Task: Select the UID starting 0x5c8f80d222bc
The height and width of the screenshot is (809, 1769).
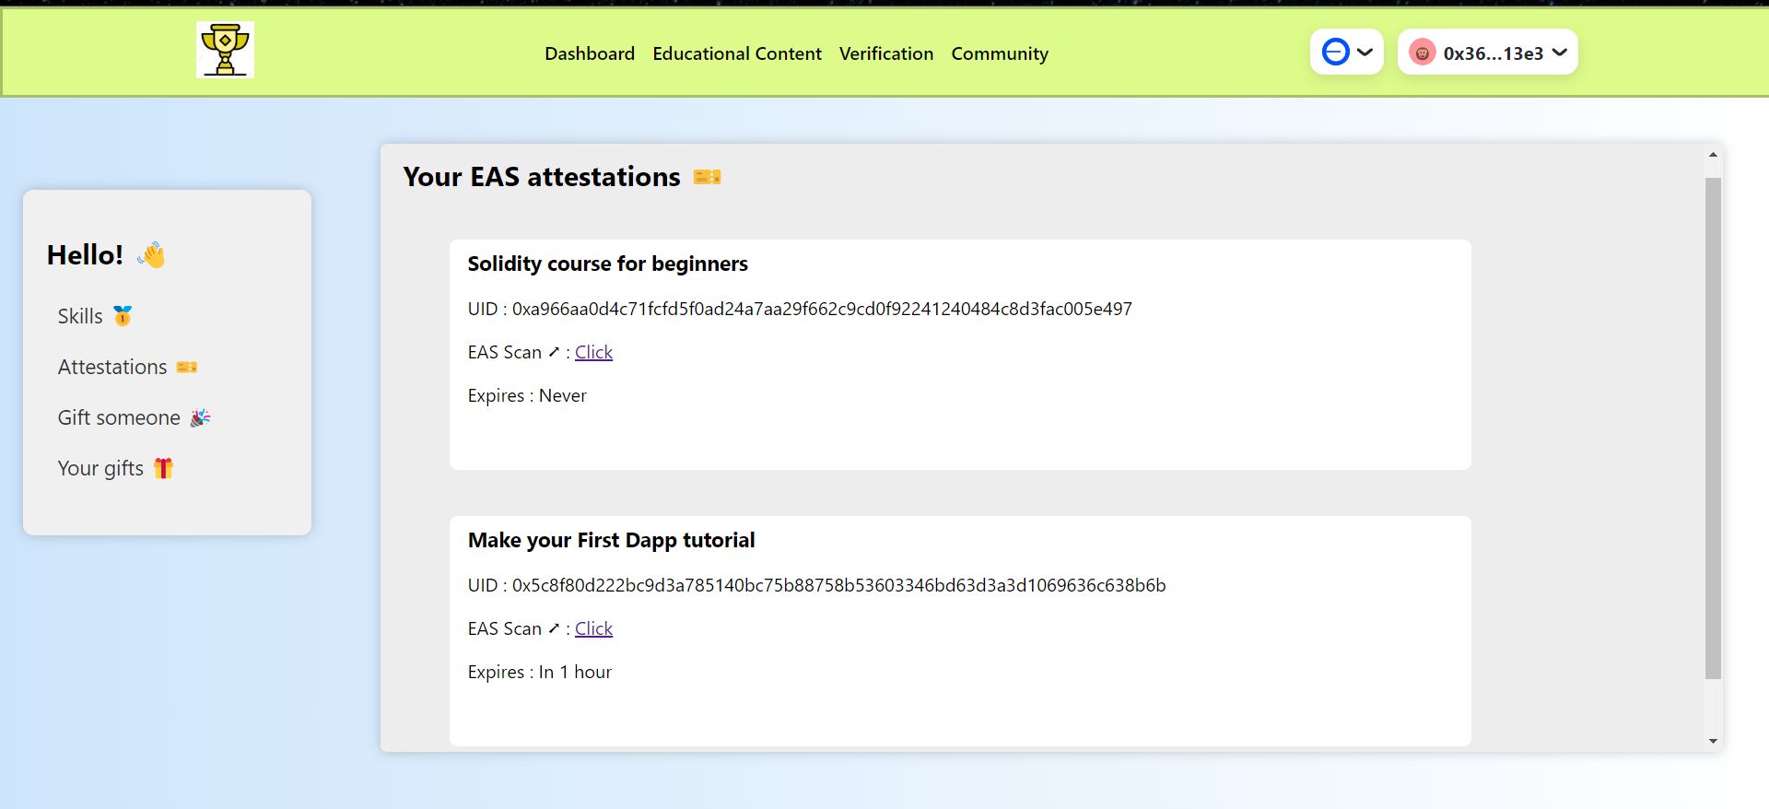Action: [x=838, y=585]
